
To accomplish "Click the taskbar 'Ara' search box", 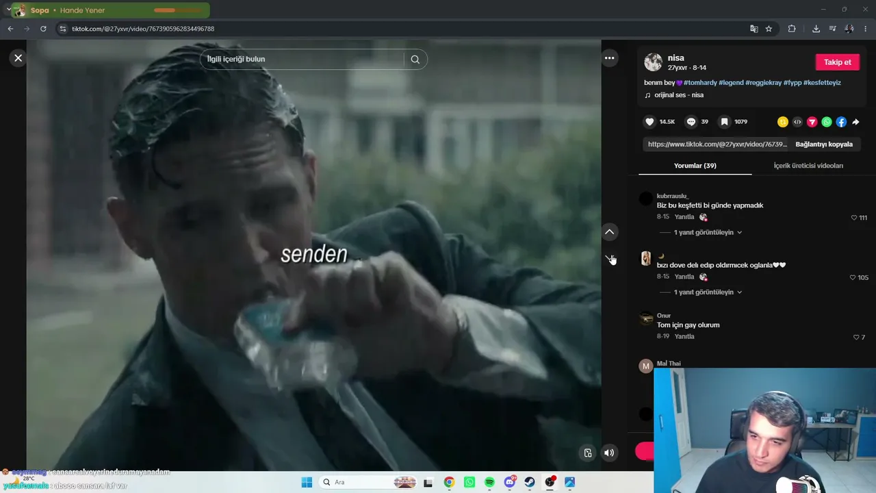I will (x=368, y=482).
